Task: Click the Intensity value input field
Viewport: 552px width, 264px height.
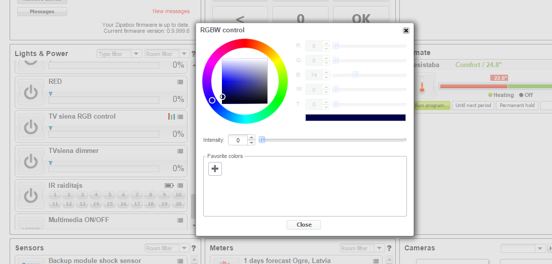Action: [x=238, y=140]
